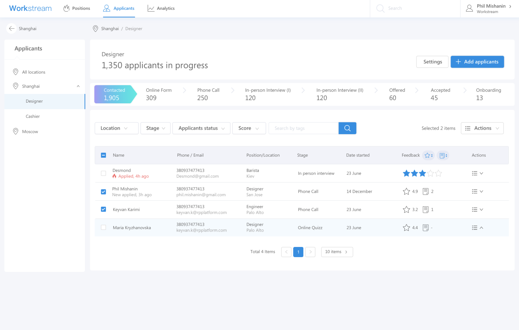Viewport: 519px width, 330px height.
Task: Uncheck the Phil Mishanin row checkbox
Action: click(103, 192)
